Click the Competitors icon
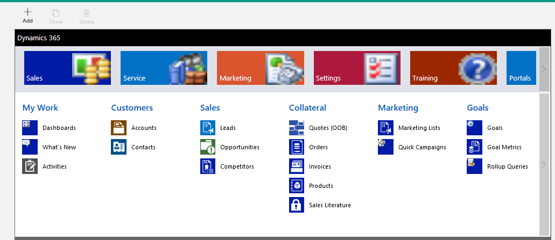The image size is (555, 240). (x=208, y=166)
